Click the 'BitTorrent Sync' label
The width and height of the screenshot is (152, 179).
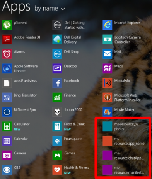(x=25, y=110)
